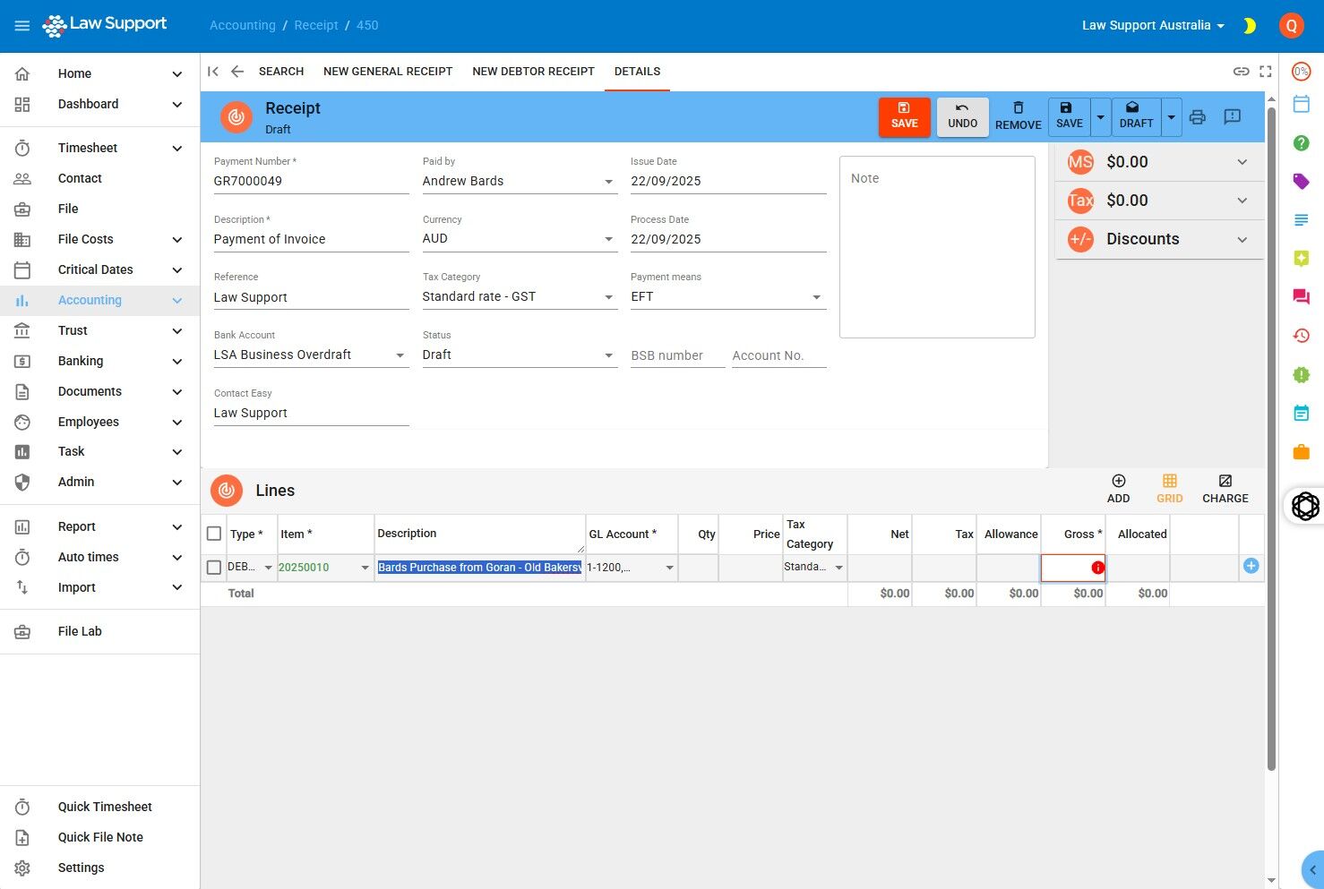Open the Paid by dropdown

tap(520, 181)
